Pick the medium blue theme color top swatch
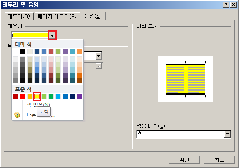The width and height of the screenshot is (239, 168). click(x=44, y=51)
